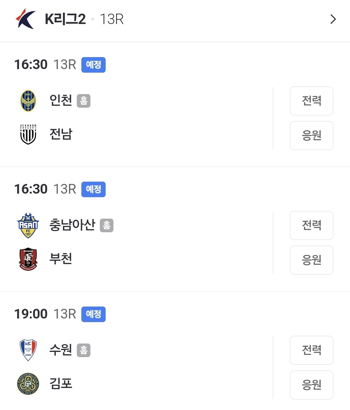Click the Bucheon FC team crest
The width and height of the screenshot is (350, 410).
tap(28, 259)
